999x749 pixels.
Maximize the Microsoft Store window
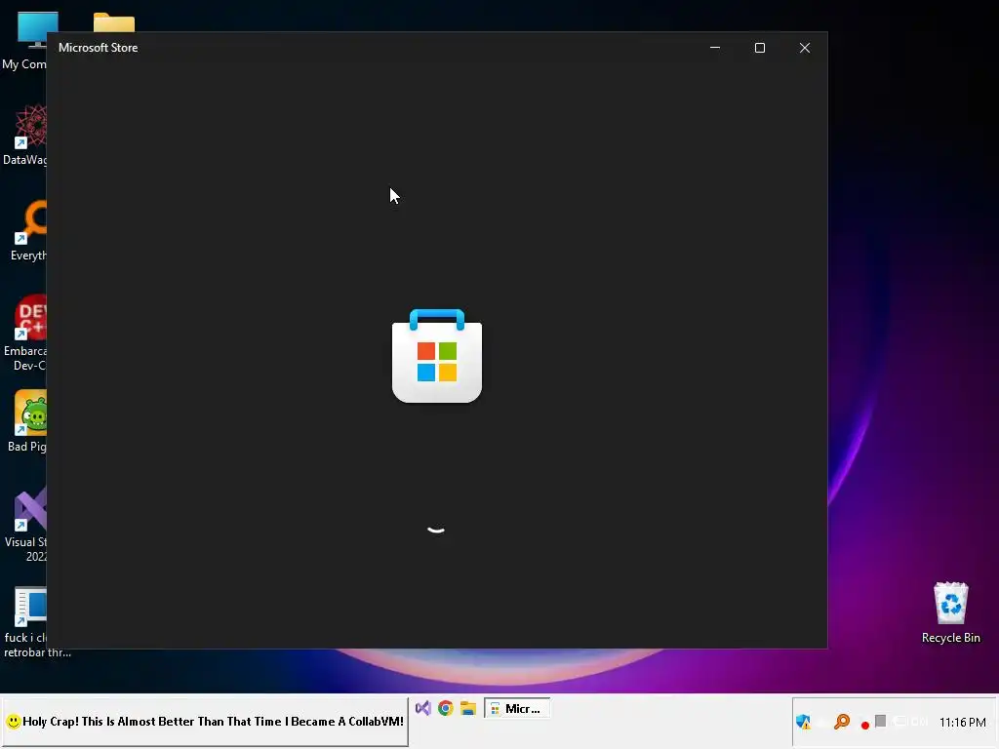point(759,48)
